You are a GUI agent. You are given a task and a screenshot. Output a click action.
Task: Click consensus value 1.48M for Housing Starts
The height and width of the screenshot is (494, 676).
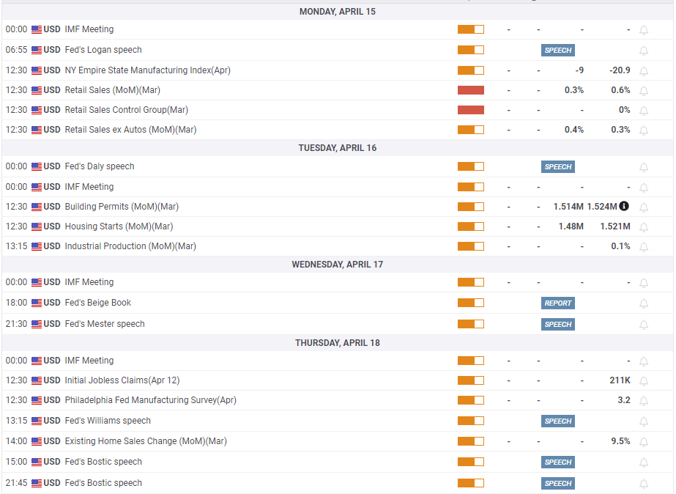click(571, 226)
